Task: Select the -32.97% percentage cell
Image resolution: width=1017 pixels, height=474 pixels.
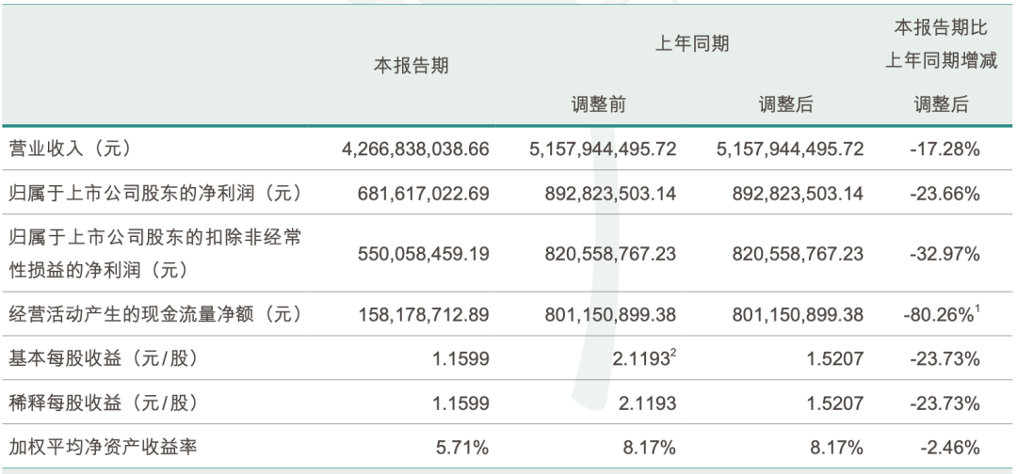Action: pyautogui.click(x=944, y=255)
